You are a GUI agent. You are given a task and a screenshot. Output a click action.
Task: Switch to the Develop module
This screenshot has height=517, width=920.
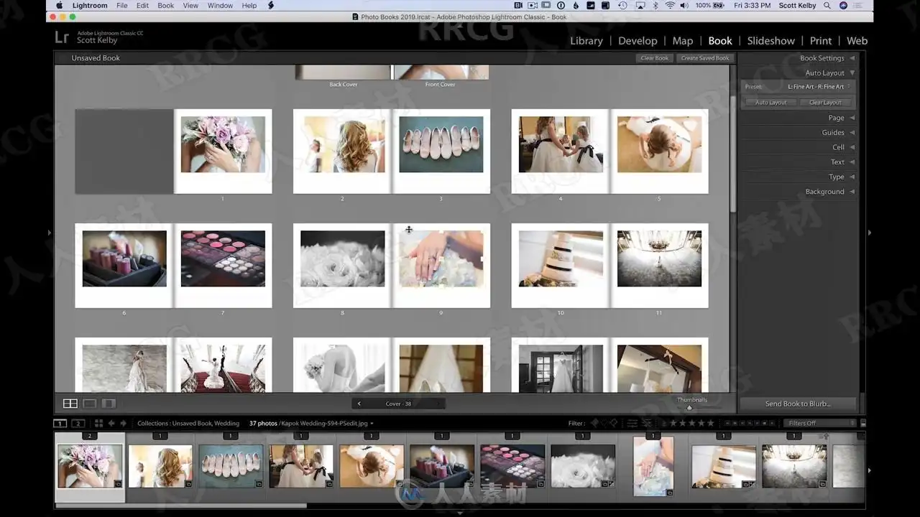coord(638,41)
